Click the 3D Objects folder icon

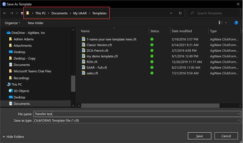11,91
